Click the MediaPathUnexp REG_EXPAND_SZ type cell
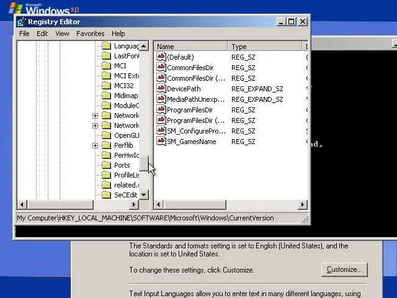Screen dimensions: 397x298 point(257,99)
